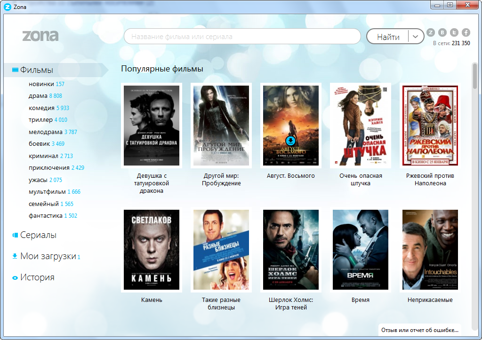Open Другой мир: Пробуждение poster
Image resolution: width=482 pixels, height=340 pixels.
click(221, 125)
